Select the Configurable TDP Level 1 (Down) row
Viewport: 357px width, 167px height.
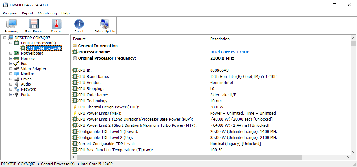pyautogui.click(x=211, y=132)
